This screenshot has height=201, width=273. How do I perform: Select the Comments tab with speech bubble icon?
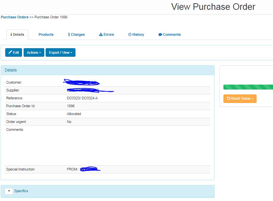[x=169, y=34]
